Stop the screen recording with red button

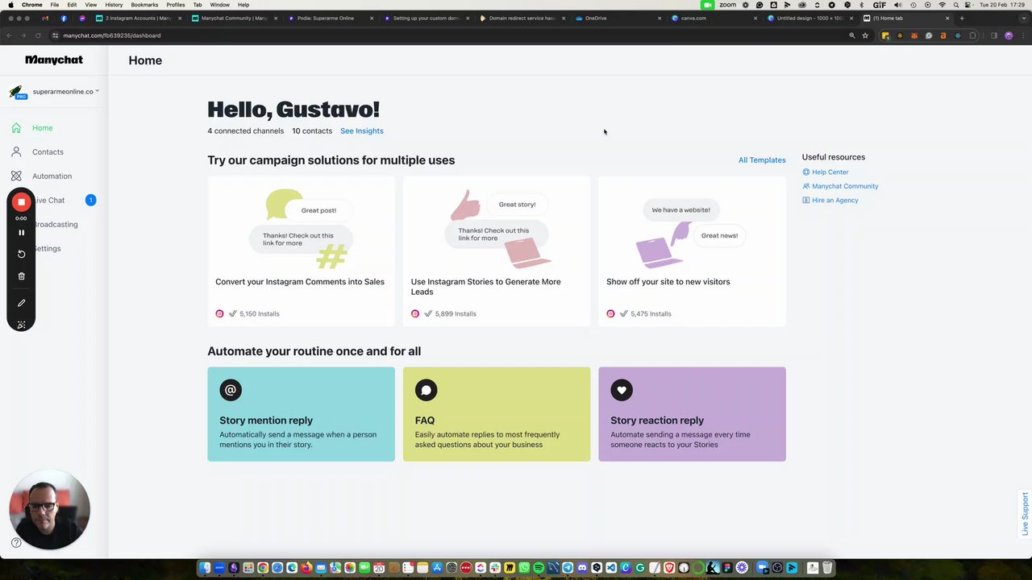pos(22,202)
